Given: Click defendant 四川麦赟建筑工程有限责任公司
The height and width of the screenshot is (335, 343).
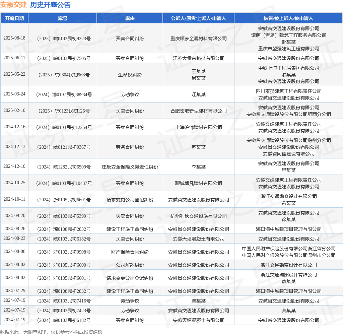Looking at the screenshot, I should 288,91.
